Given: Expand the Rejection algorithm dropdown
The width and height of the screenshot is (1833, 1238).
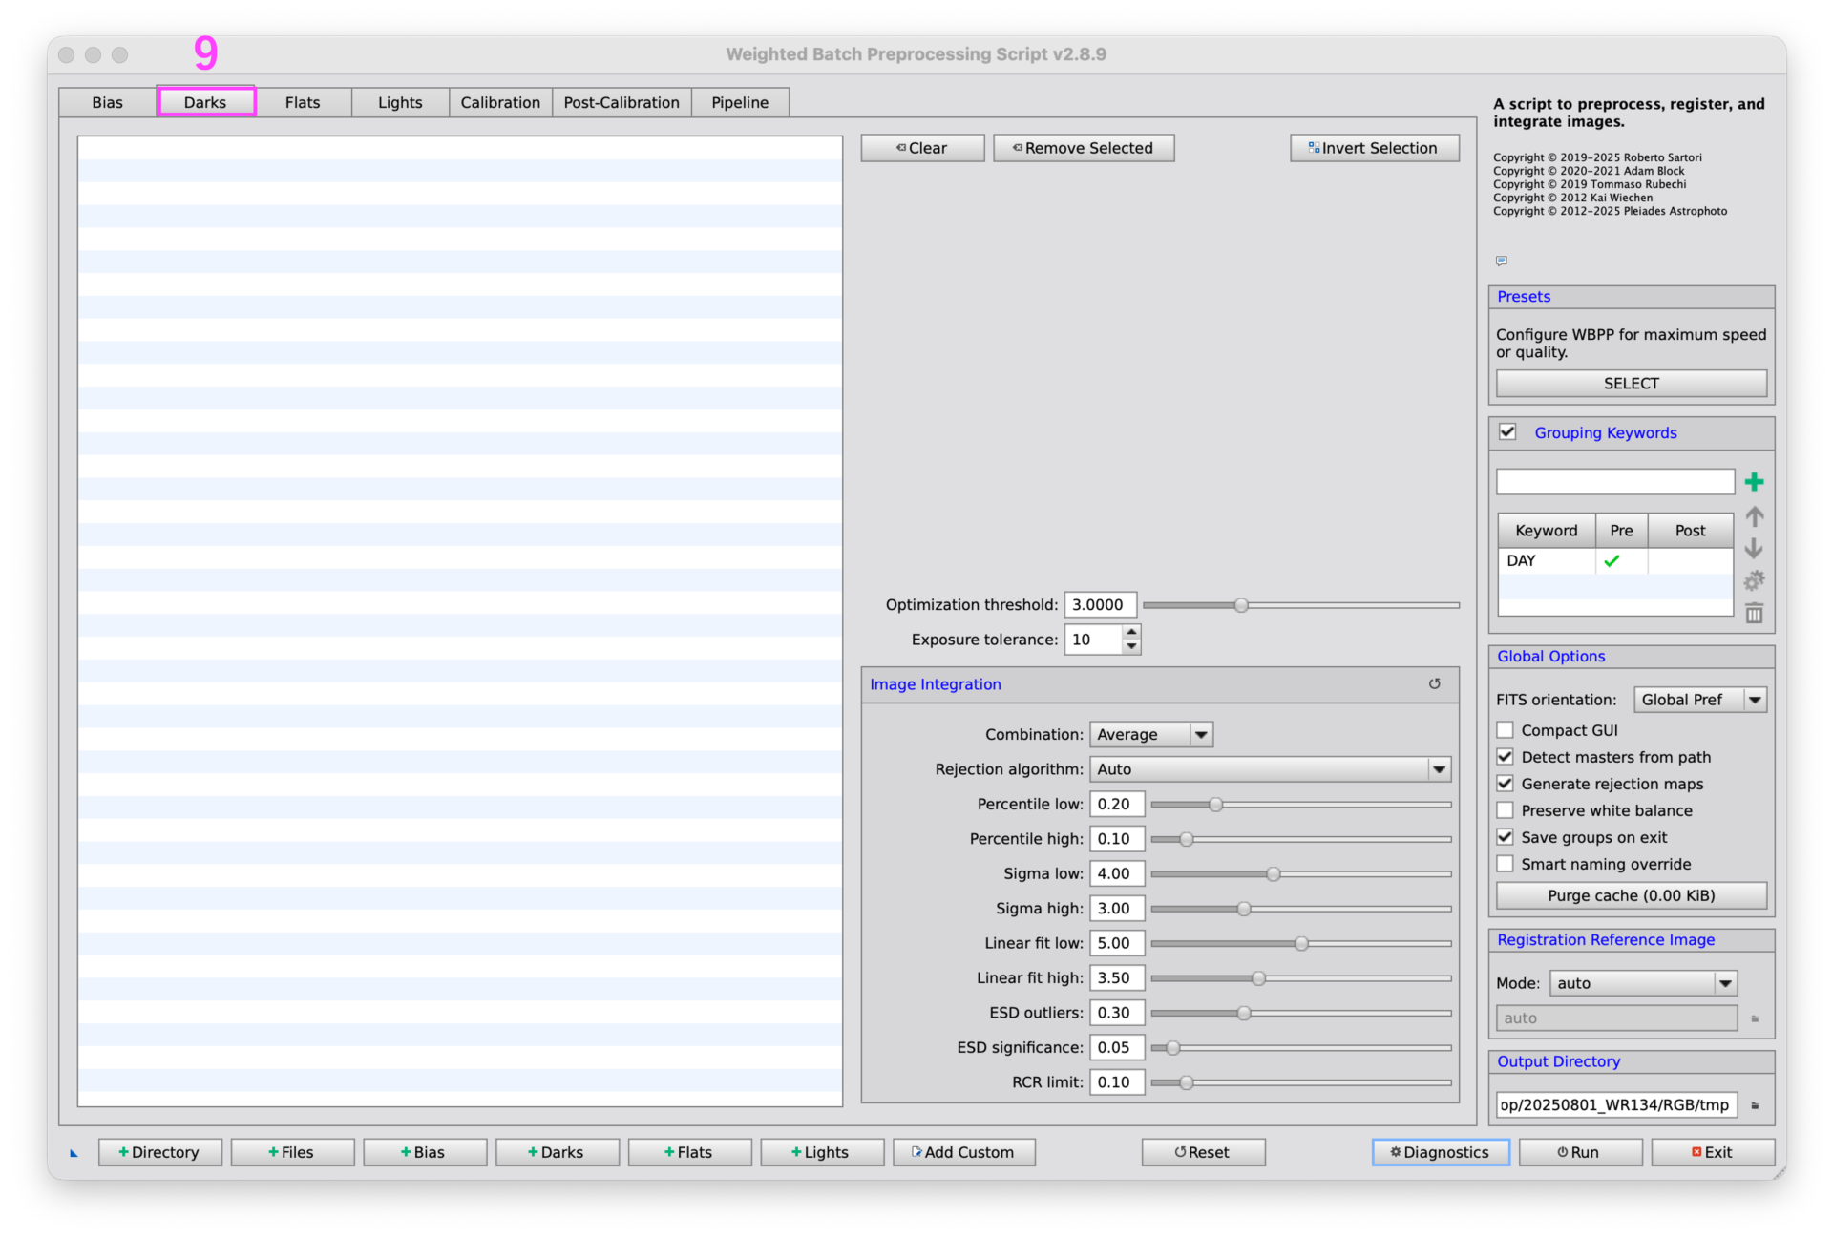Looking at the screenshot, I should [1270, 769].
